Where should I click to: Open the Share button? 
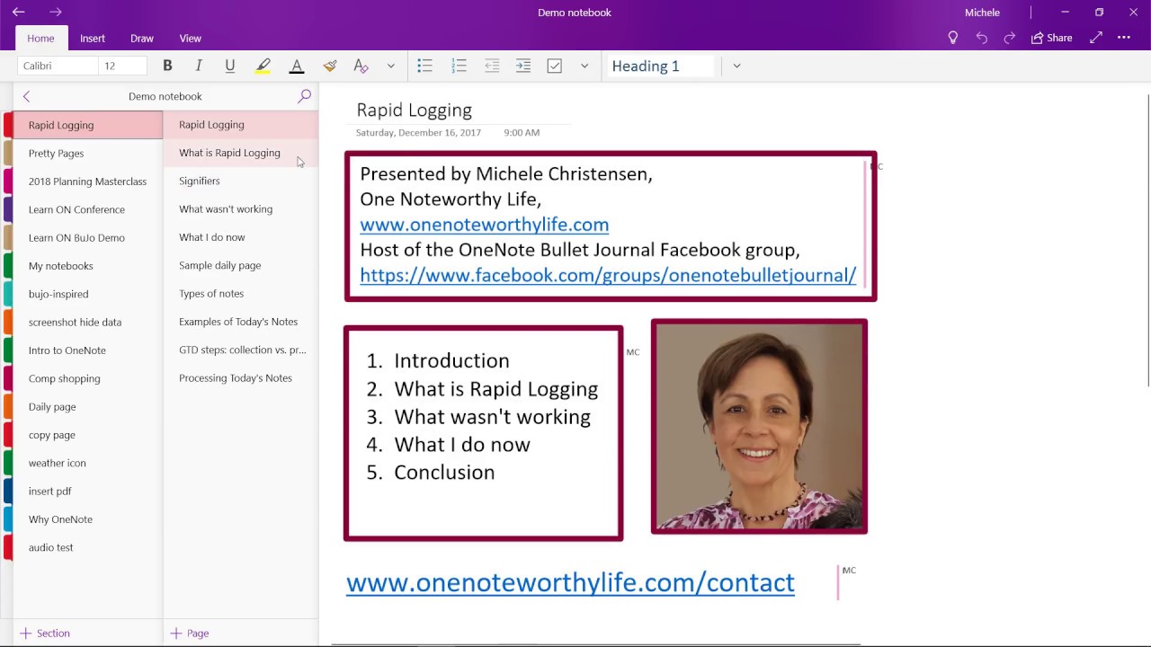click(1052, 38)
